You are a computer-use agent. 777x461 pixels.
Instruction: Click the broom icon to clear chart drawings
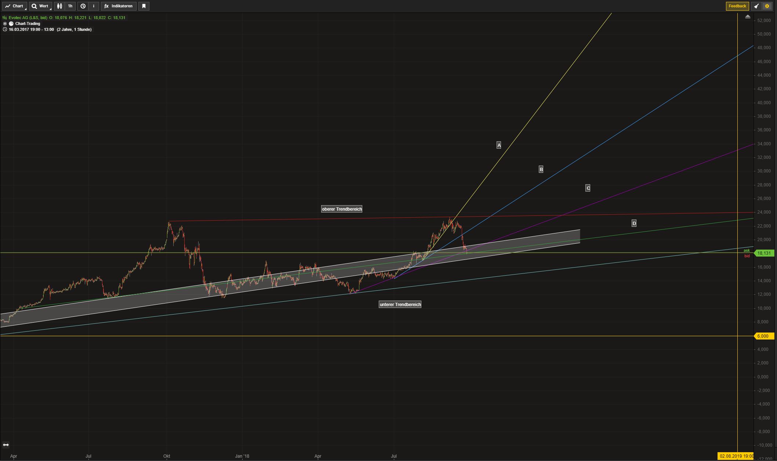tap(756, 6)
